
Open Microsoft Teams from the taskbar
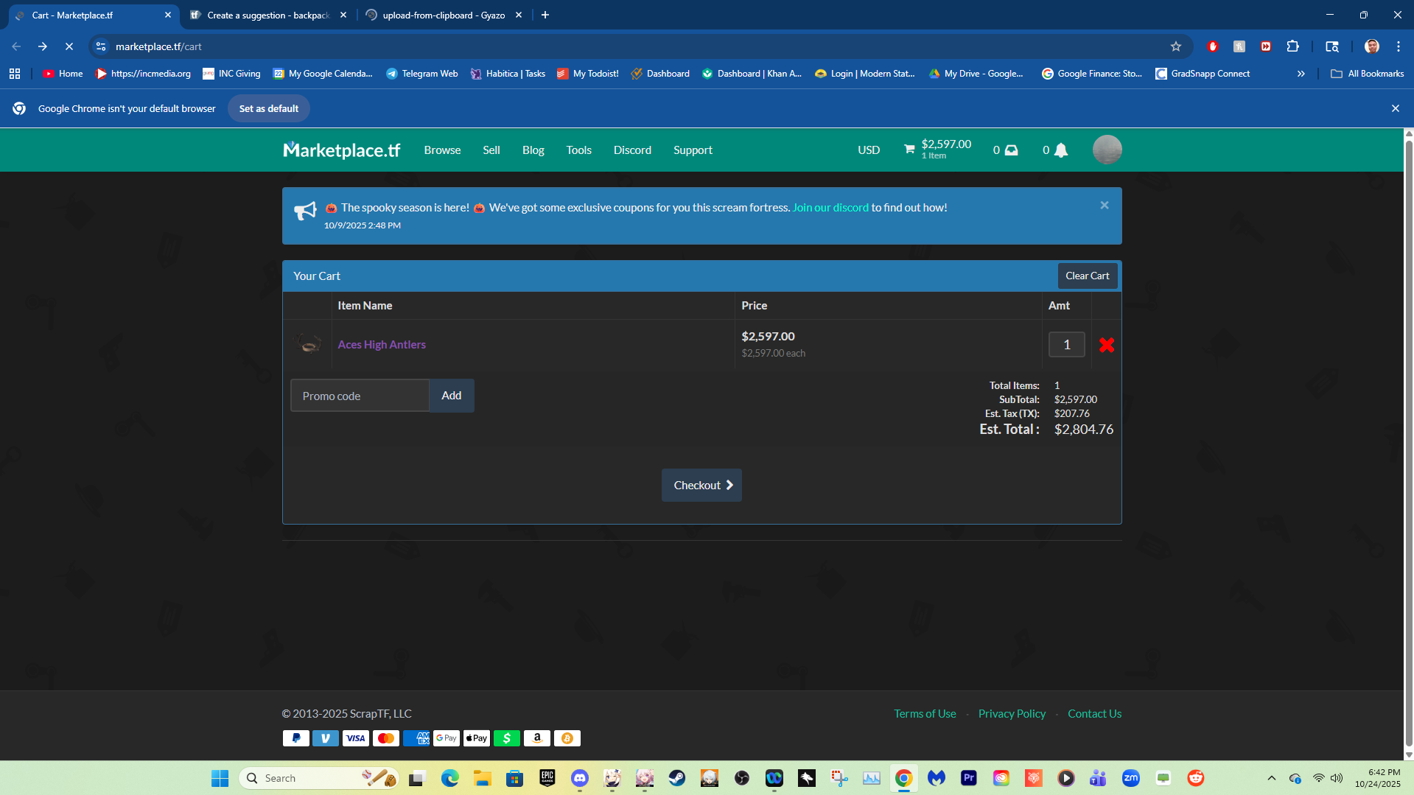[1099, 778]
